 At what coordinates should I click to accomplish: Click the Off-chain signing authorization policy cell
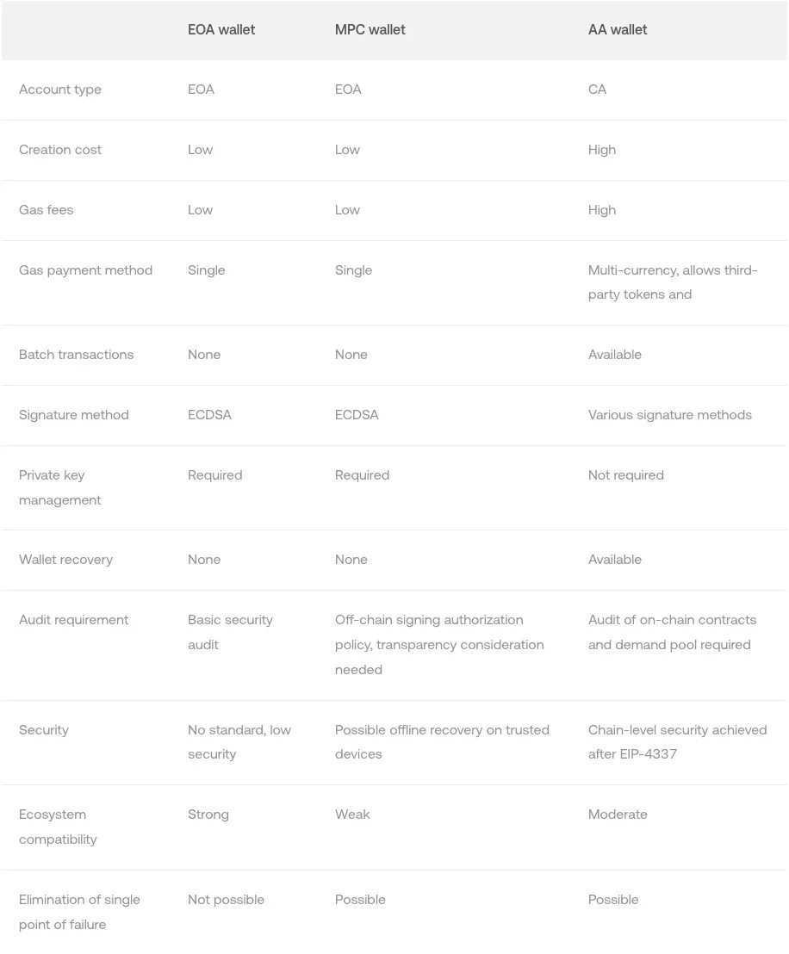click(439, 645)
